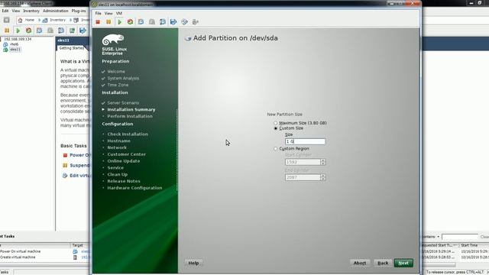Viewport: 489px width, 275px height.
Task: Click the Suspend icon in the sles11 console toolbar
Action: (x=108, y=22)
